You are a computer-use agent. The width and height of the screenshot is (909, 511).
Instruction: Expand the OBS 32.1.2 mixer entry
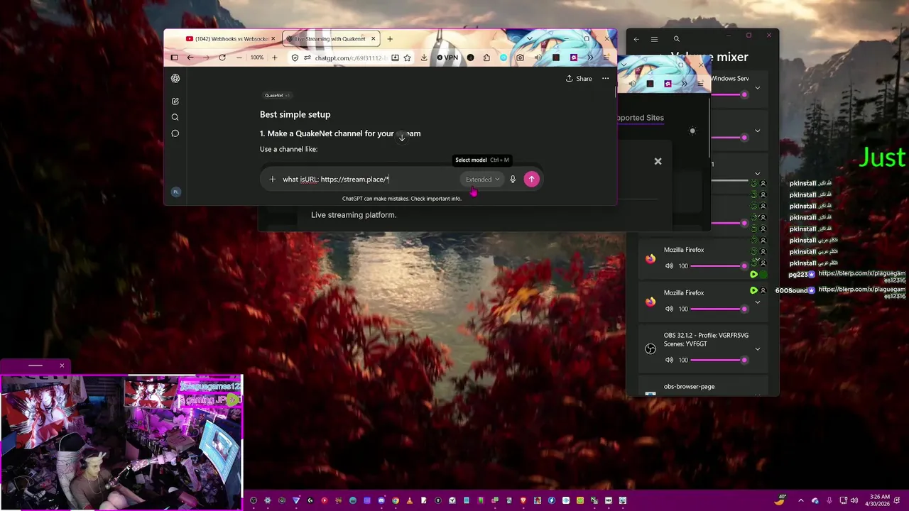click(x=757, y=348)
